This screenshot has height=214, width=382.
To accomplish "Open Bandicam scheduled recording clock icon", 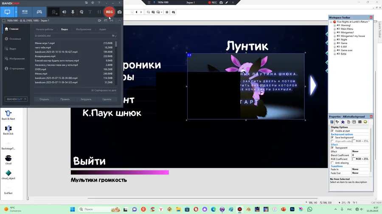I will pyautogui.click(x=93, y=3).
